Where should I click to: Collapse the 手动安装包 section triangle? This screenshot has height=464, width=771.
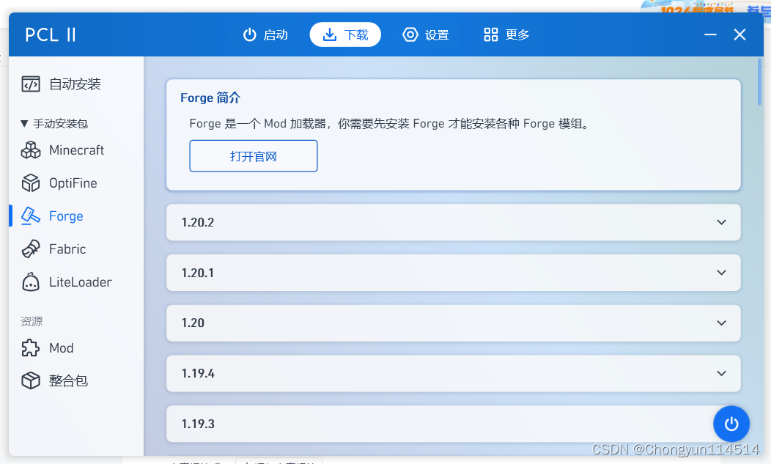23,123
